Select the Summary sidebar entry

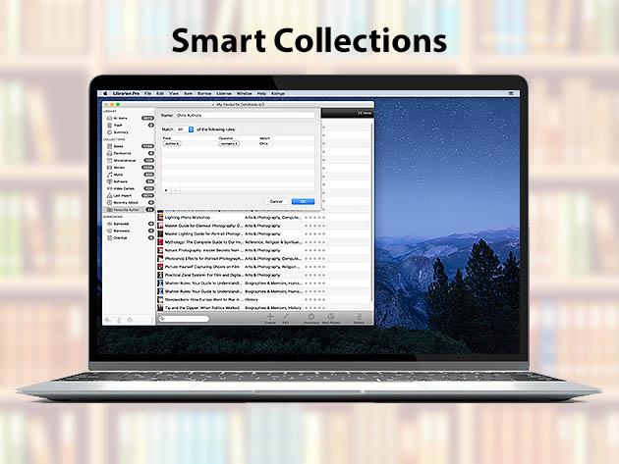point(129,132)
